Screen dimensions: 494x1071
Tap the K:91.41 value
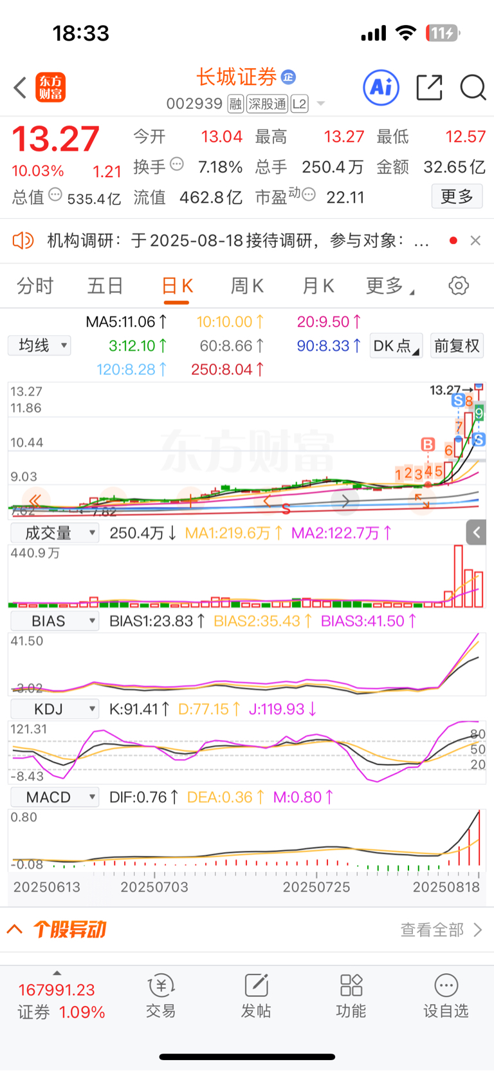click(140, 709)
